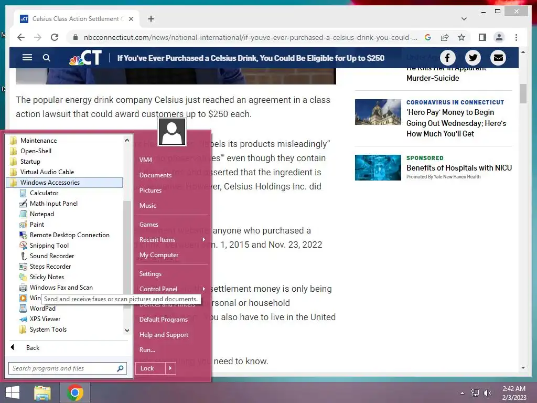Open Help and Support
537x403 pixels.
tap(164, 335)
